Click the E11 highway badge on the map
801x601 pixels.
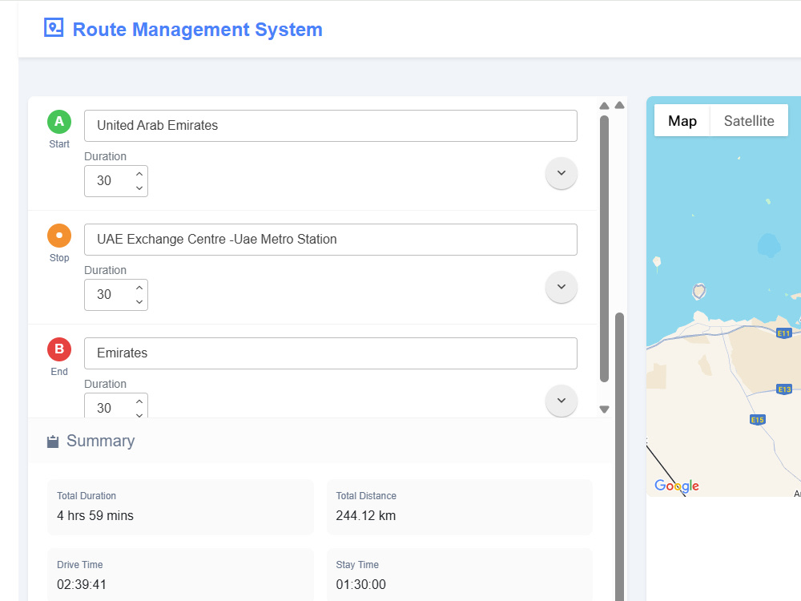point(783,331)
